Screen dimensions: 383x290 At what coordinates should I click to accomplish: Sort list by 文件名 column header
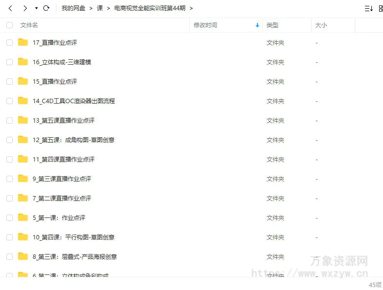[29, 25]
